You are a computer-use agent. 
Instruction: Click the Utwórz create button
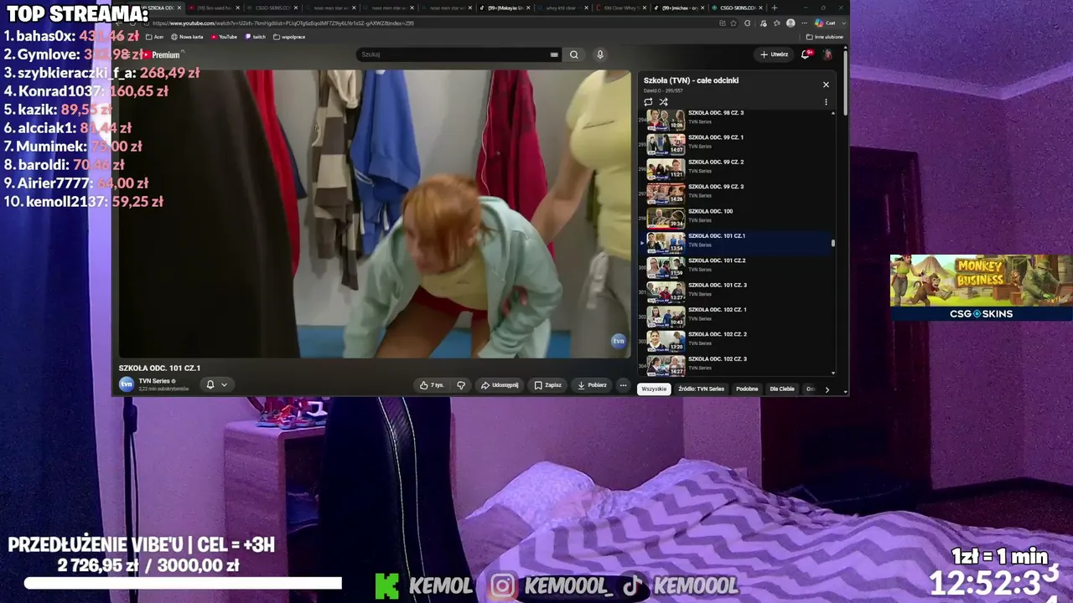pyautogui.click(x=774, y=54)
